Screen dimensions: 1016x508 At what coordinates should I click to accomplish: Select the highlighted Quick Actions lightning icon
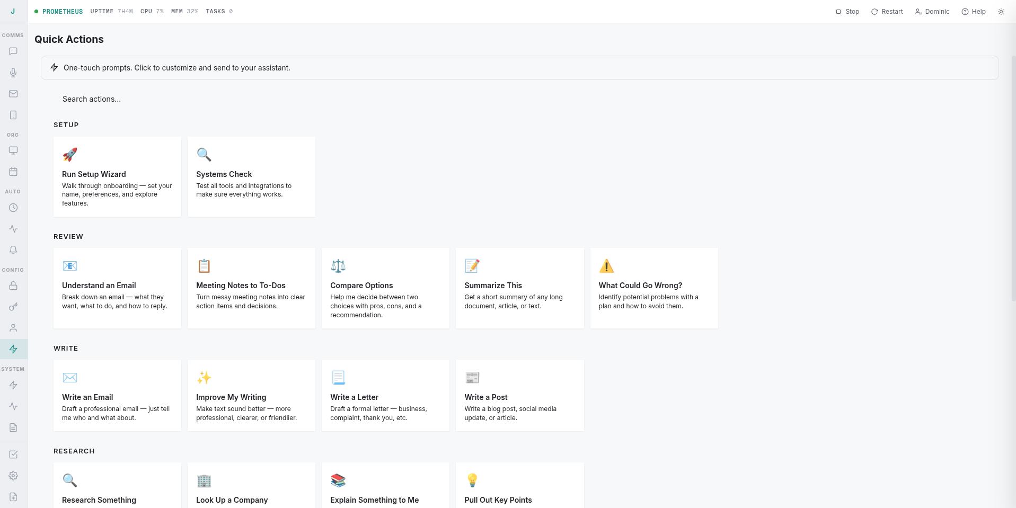(x=13, y=349)
